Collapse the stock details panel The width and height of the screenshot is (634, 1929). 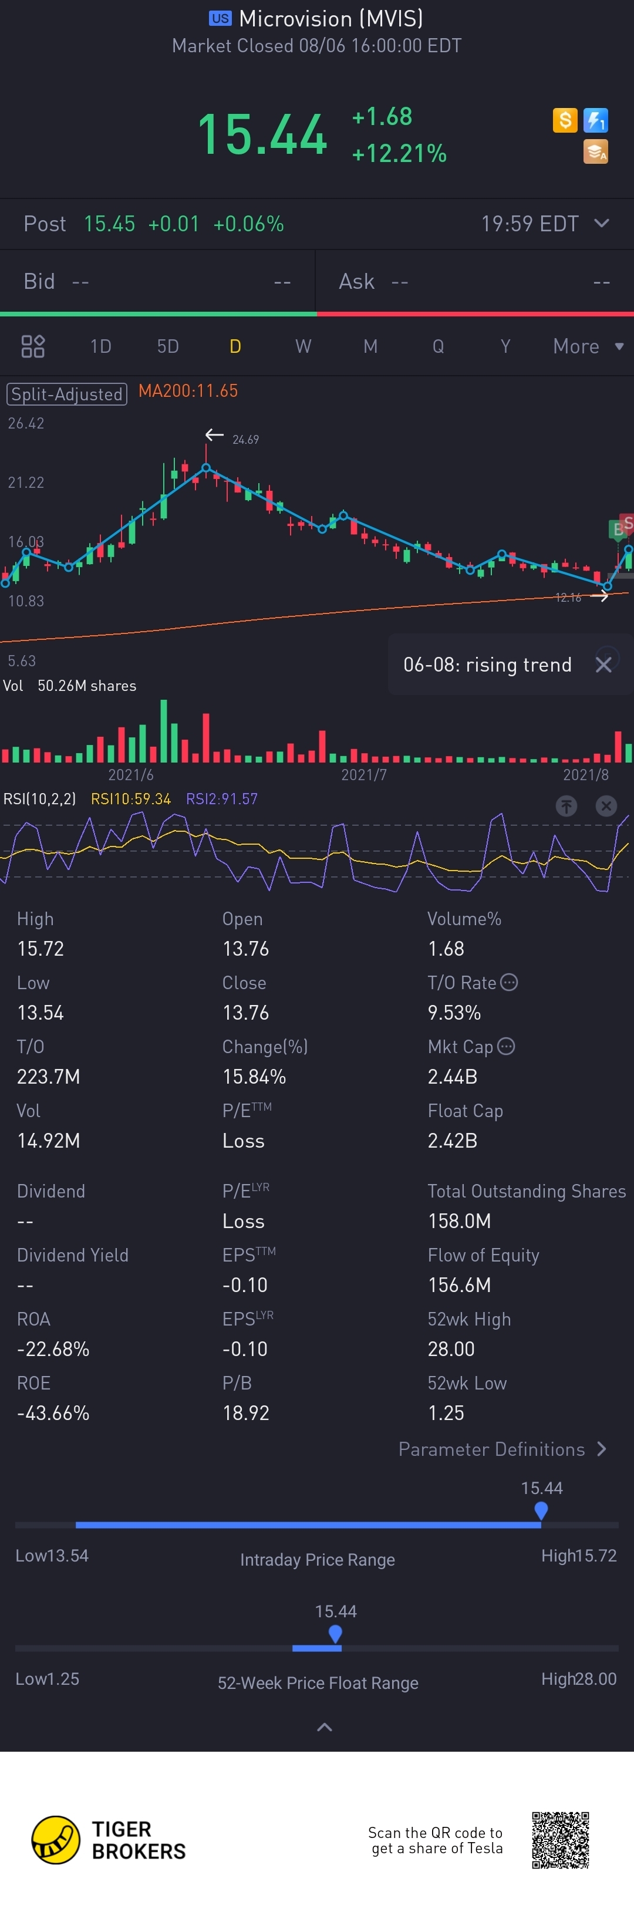(x=325, y=1727)
